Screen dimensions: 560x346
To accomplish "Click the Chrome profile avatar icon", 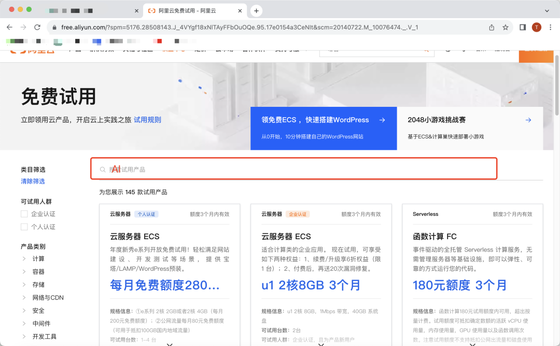I will click(536, 27).
